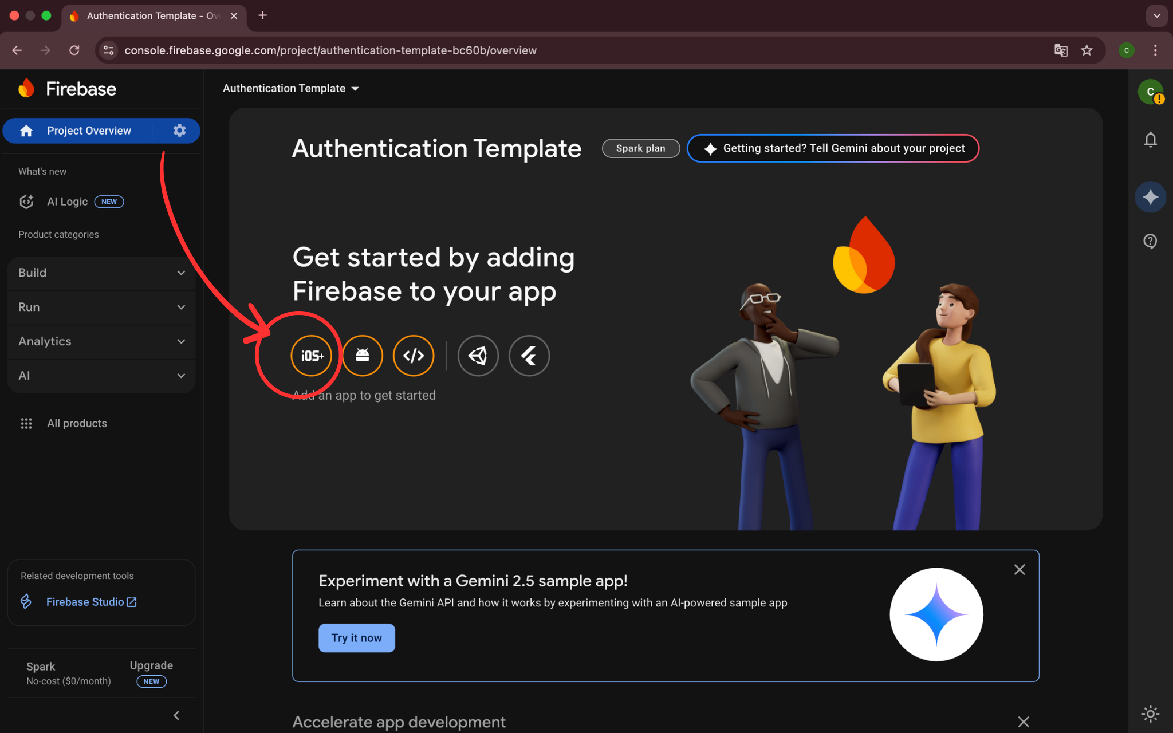
Task: Add an iOS+ app to Firebase
Action: [312, 356]
